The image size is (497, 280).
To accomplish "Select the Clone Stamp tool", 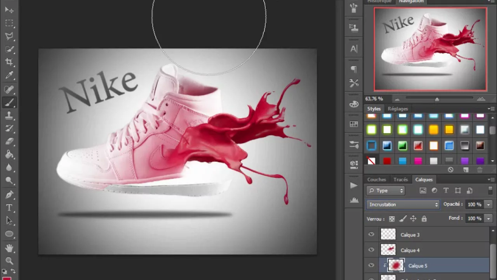I will click(x=9, y=115).
